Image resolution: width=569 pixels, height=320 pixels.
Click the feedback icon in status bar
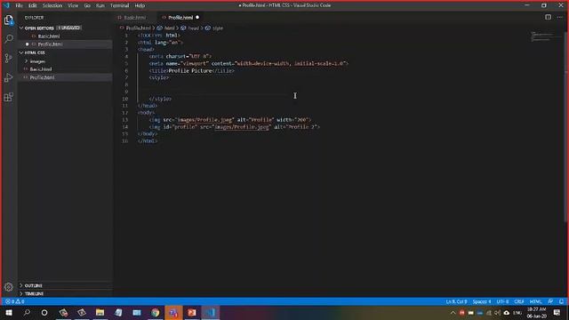coord(550,301)
